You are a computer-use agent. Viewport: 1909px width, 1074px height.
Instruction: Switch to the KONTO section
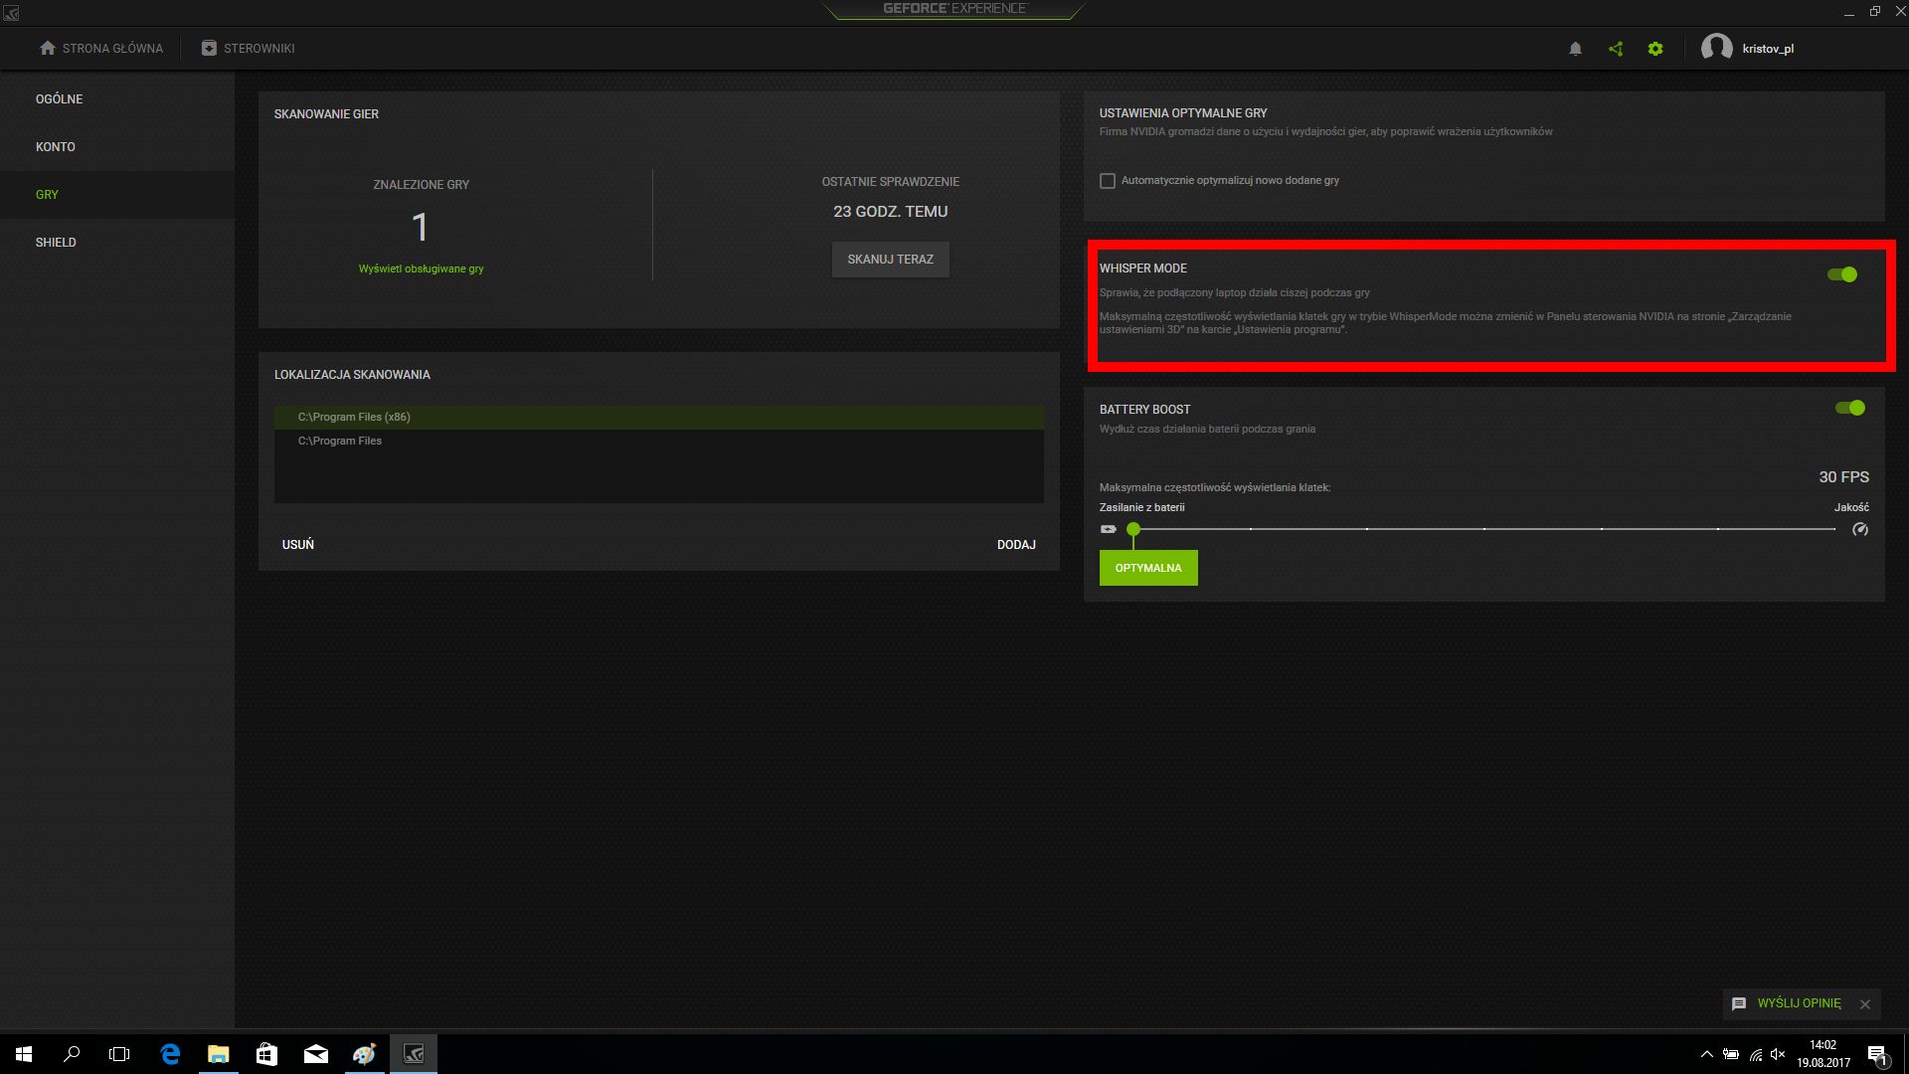pos(56,146)
